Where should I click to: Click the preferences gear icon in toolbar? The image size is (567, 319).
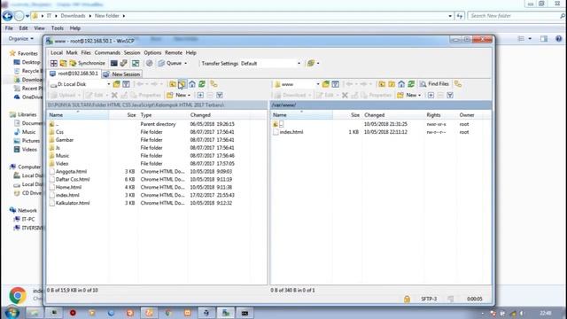(x=150, y=63)
